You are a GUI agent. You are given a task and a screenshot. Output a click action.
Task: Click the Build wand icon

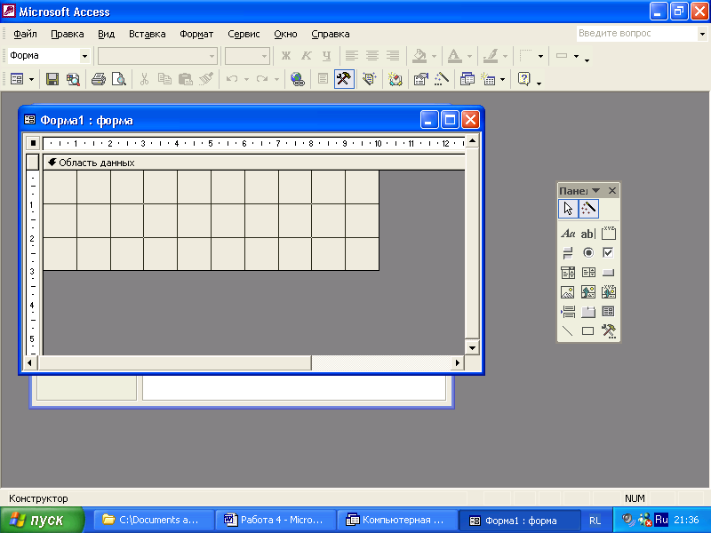(x=442, y=79)
